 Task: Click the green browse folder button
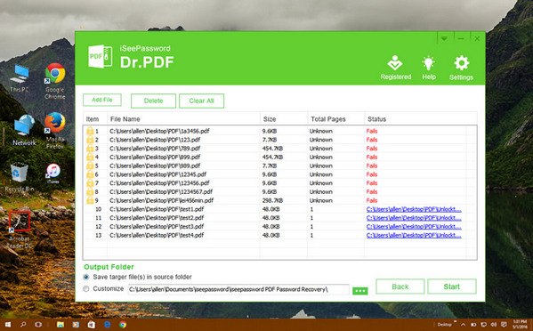[360, 291]
